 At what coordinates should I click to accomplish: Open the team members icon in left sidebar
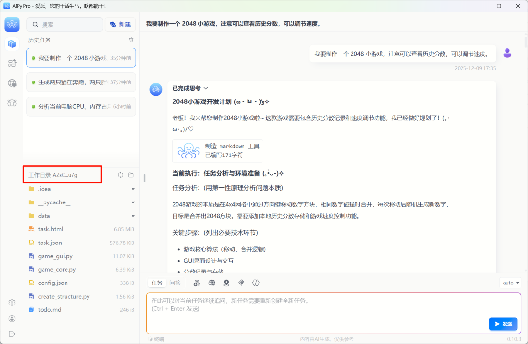[x=12, y=102]
